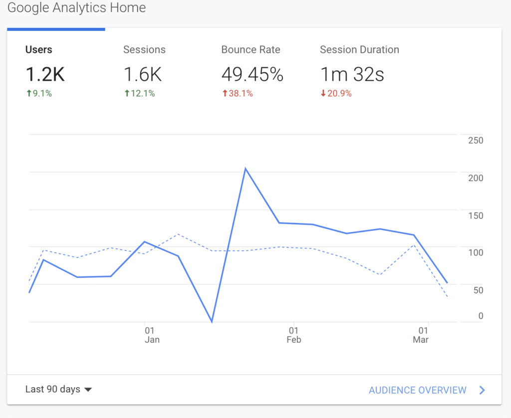511x418 pixels.
Task: Click the 0 y-axis label
Action: [481, 316]
